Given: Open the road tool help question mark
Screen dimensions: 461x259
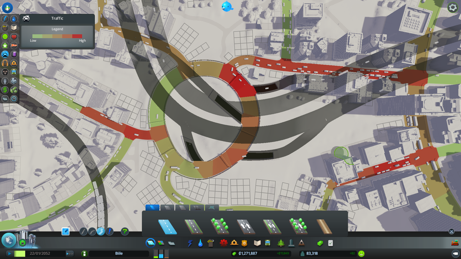Looking at the screenshot, I should (125, 231).
